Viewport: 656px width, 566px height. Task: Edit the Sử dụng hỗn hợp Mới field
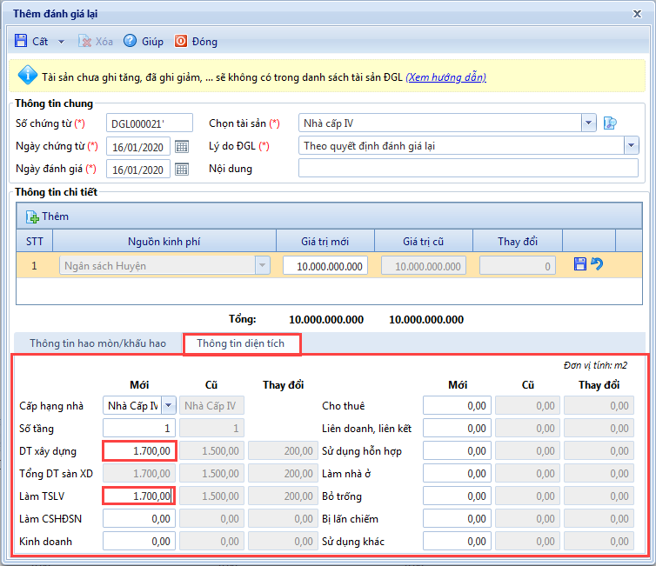457,450
